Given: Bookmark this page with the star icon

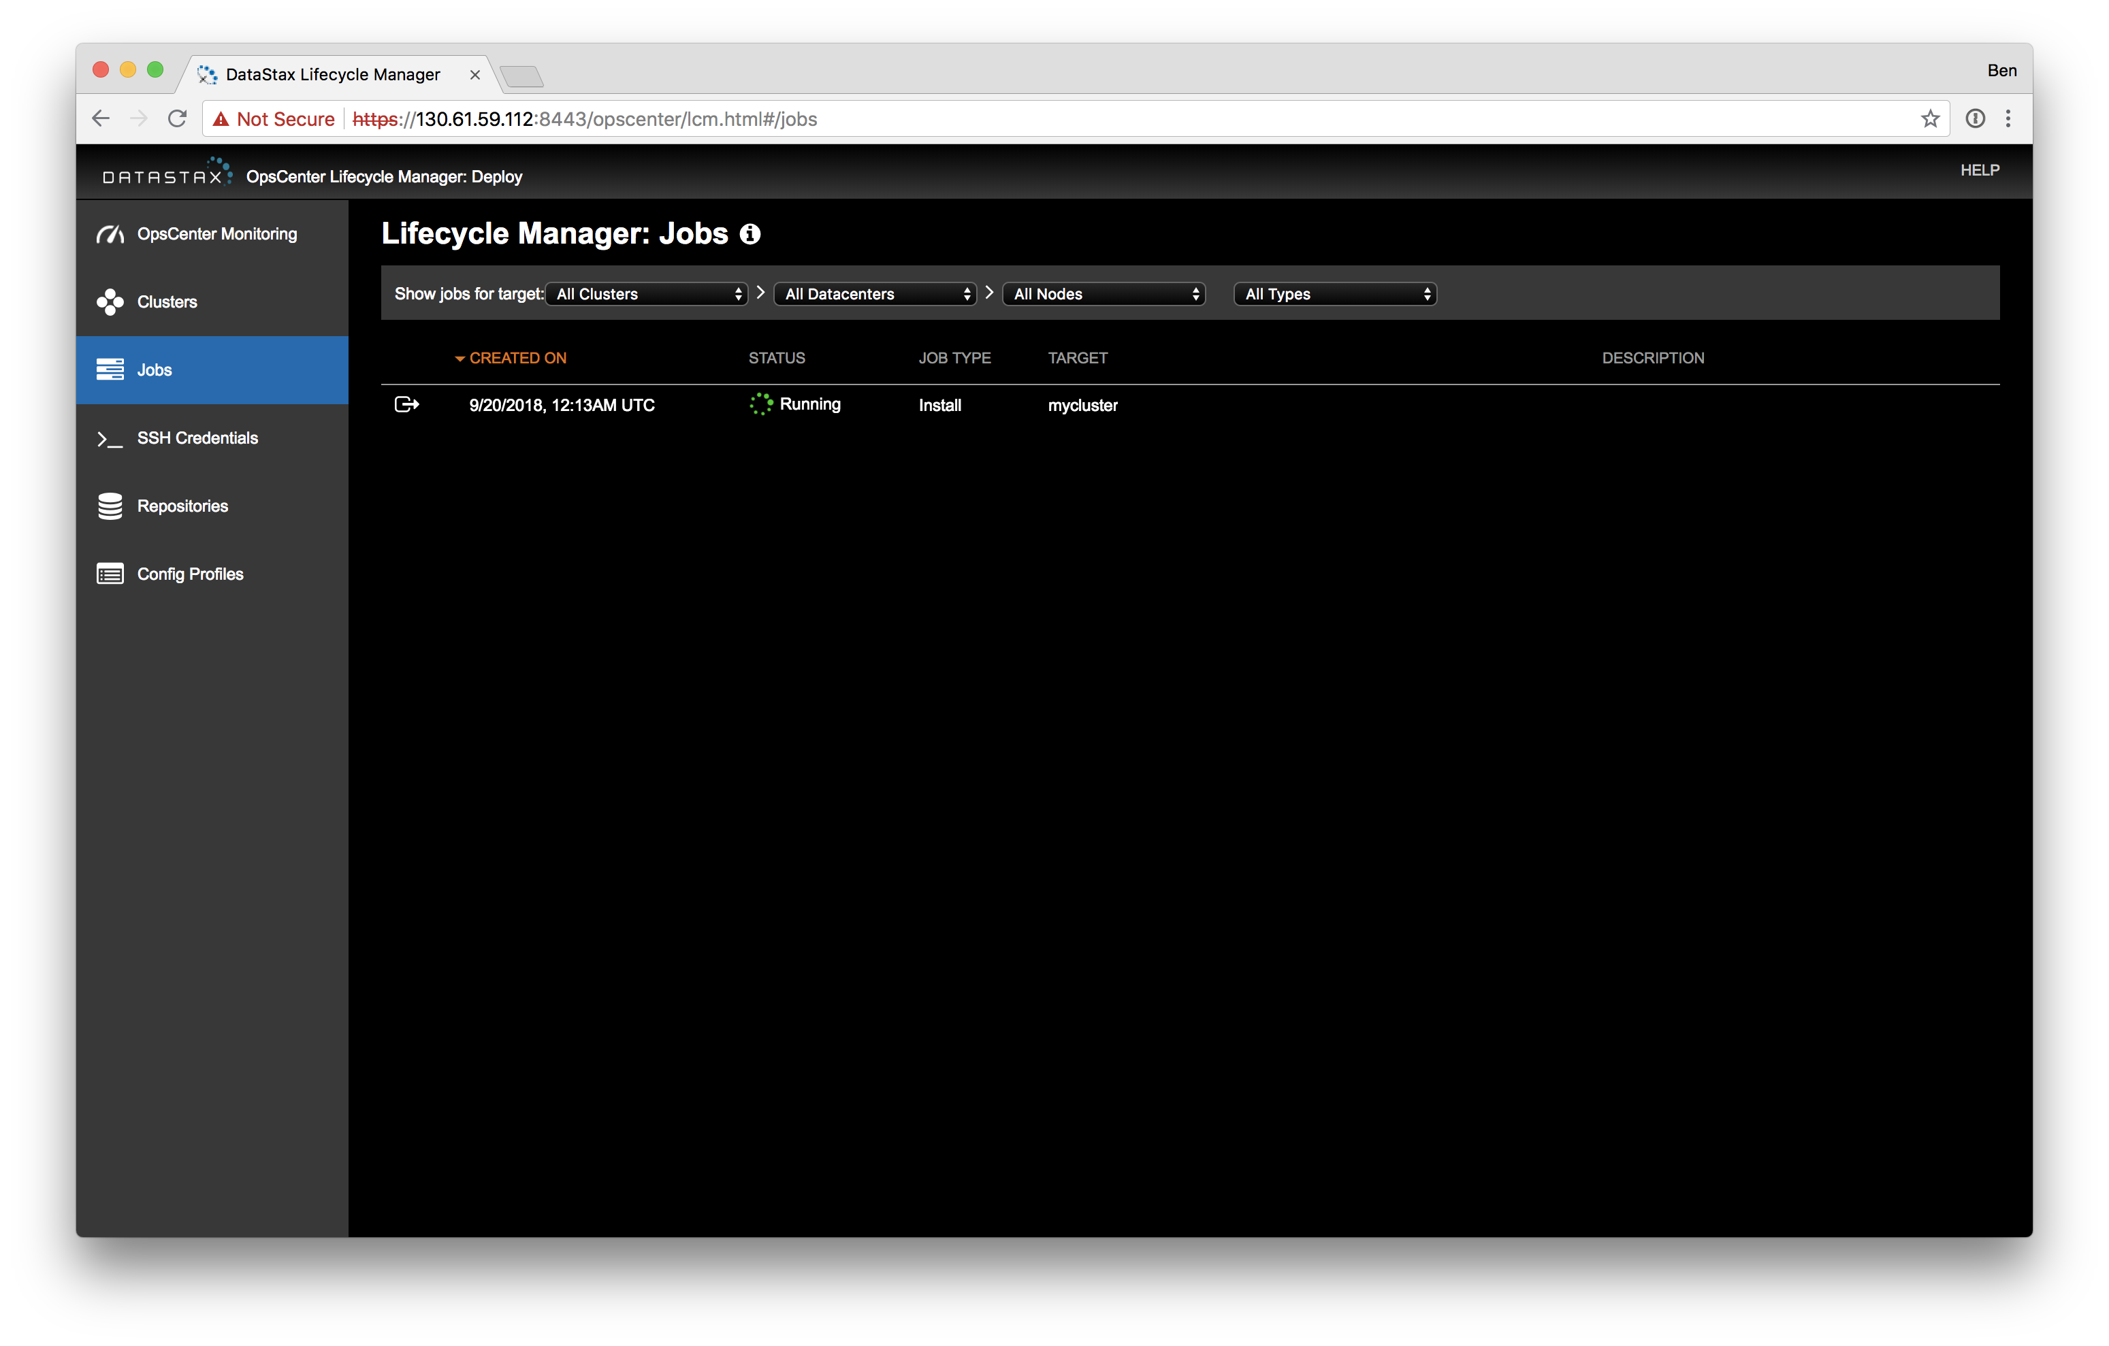Looking at the screenshot, I should 1929,119.
